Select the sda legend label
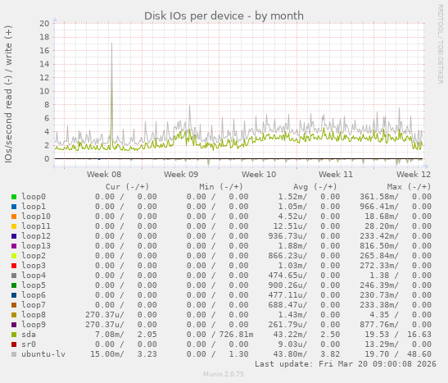This screenshot has height=383, width=448. click(x=29, y=335)
